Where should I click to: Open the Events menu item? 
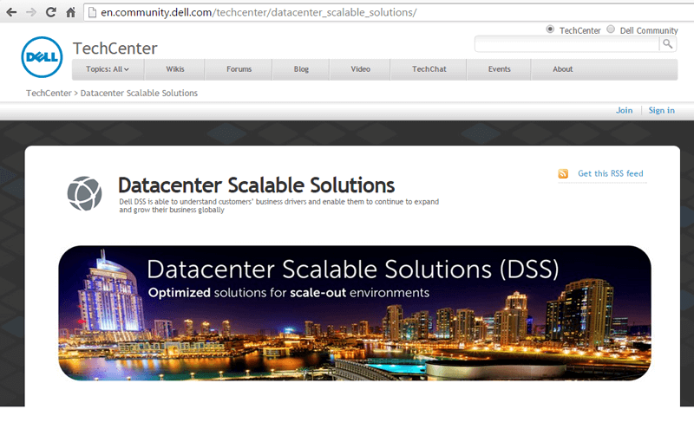500,69
